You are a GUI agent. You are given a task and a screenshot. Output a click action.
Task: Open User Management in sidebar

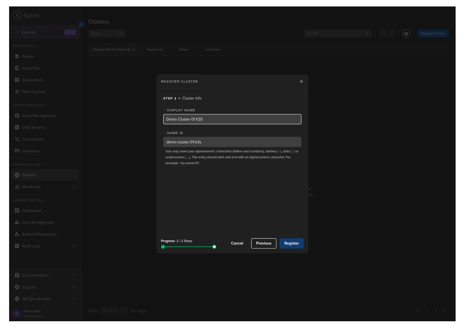[x=38, y=223]
